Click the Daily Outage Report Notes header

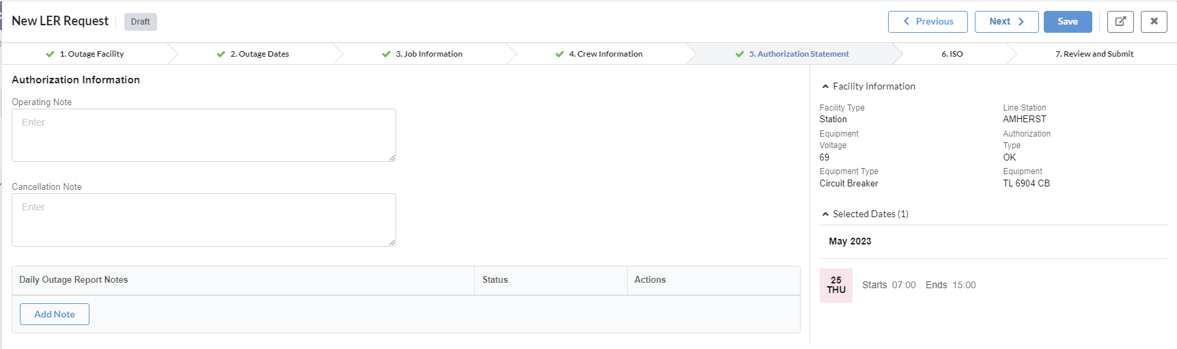click(x=74, y=280)
